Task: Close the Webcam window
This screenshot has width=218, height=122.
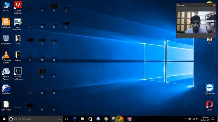Action: point(214,5)
